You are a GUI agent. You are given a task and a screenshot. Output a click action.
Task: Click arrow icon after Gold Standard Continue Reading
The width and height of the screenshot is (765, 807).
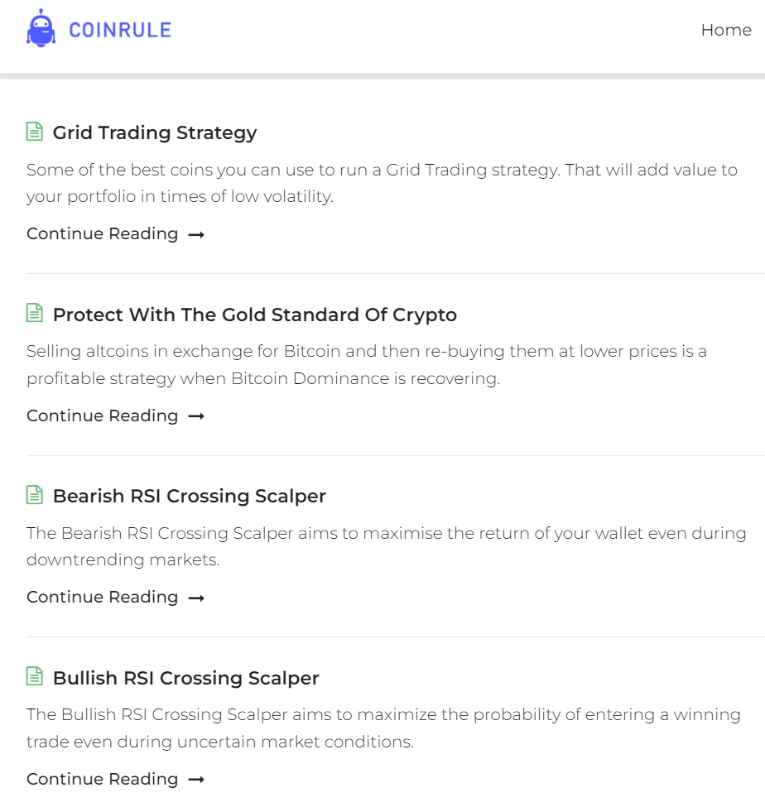[196, 416]
